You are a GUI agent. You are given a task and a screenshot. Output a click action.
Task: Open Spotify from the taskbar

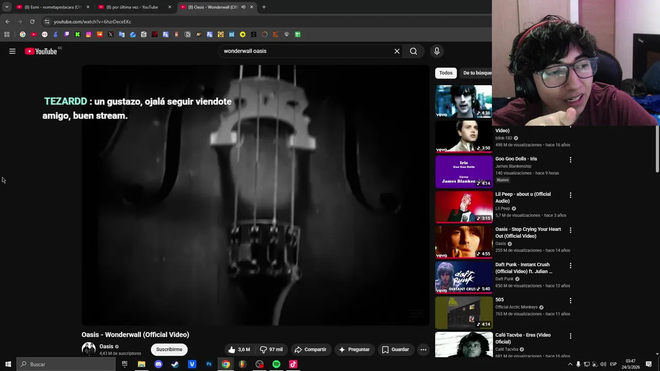pos(276,364)
